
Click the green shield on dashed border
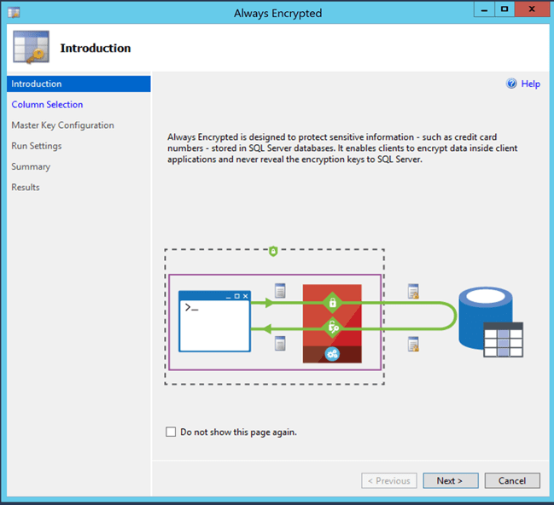click(273, 251)
